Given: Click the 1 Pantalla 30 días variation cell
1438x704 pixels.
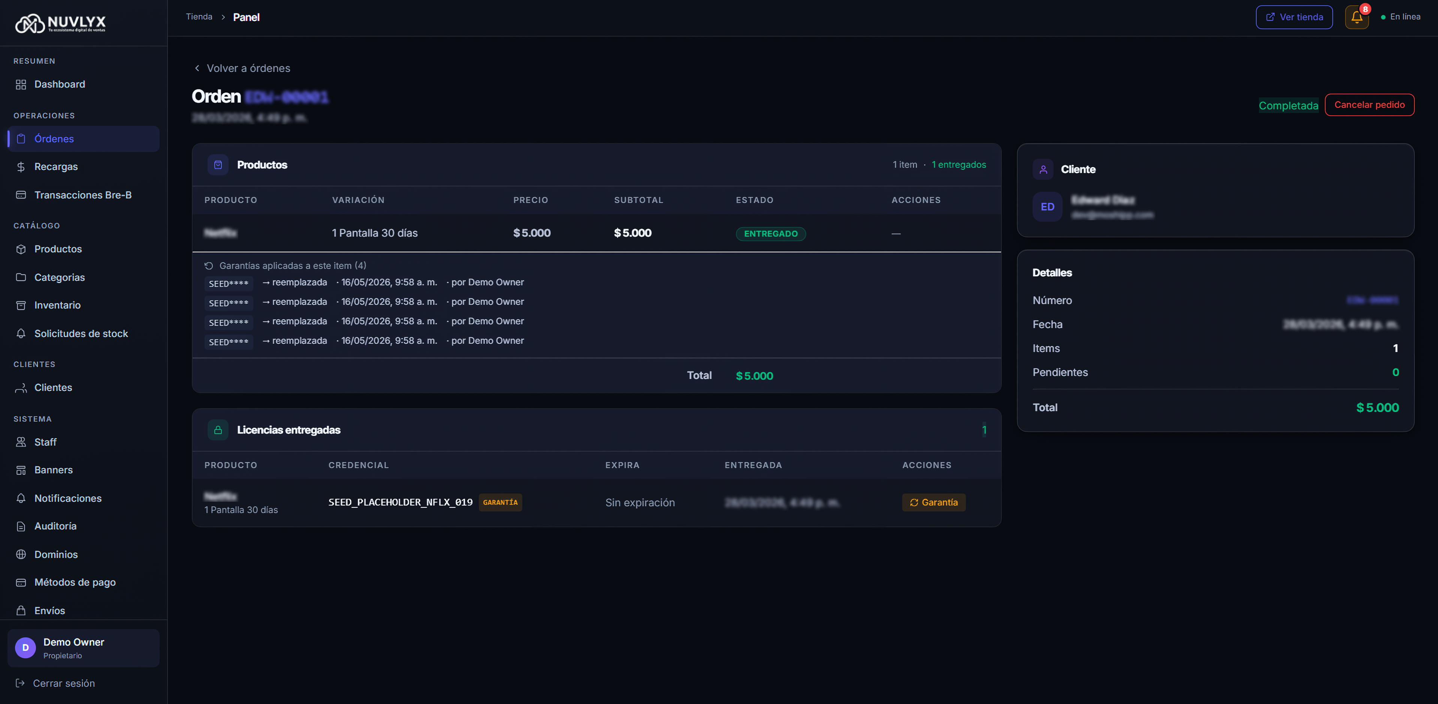Looking at the screenshot, I should coord(375,233).
